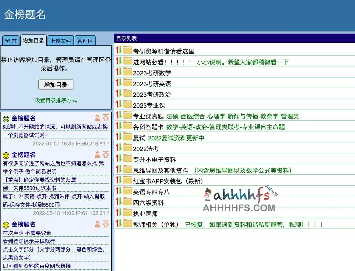Screen dimensions: 355x271
Task: Open the 设置目录排序方式 link
Action: click(x=56, y=101)
